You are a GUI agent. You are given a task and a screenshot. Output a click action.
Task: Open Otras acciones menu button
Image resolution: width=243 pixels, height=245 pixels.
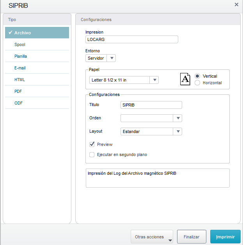pyautogui.click(x=152, y=237)
